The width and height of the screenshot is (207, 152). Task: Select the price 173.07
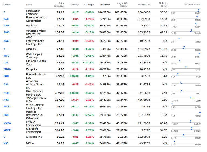(59, 25)
